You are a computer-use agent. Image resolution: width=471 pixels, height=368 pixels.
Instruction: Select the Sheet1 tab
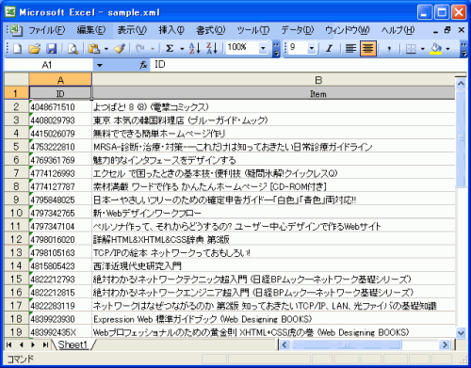coord(73,344)
